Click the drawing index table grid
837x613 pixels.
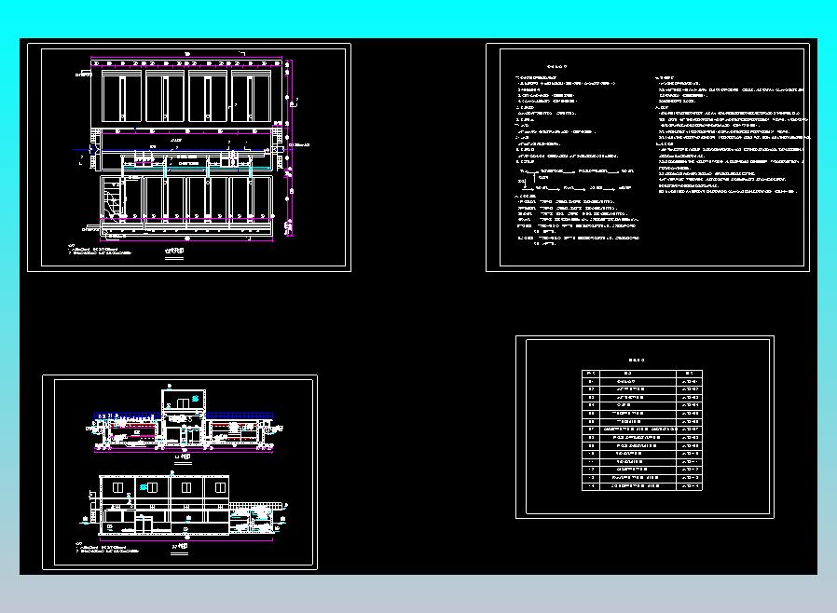[642, 430]
